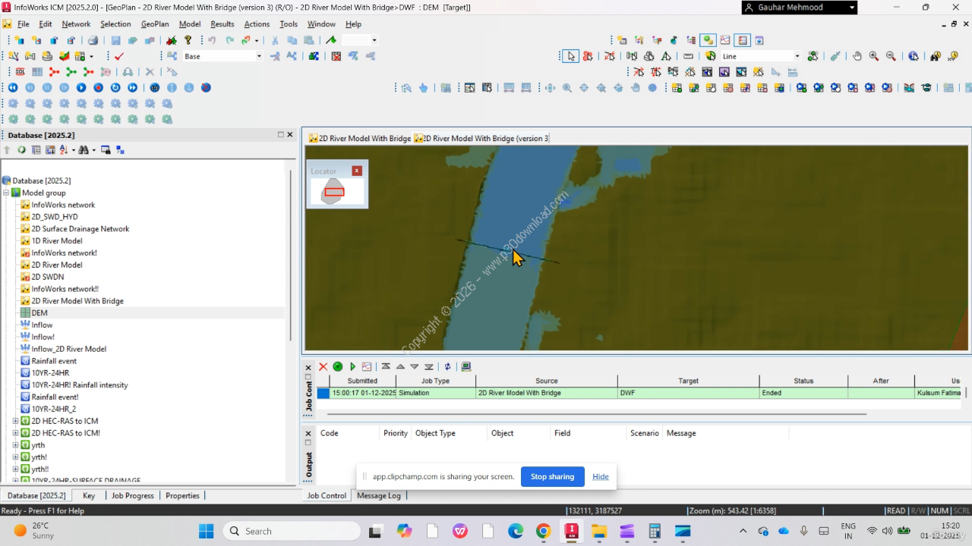Click the zoom in magnifier tool
Image resolution: width=972 pixels, height=546 pixels.
point(874,56)
